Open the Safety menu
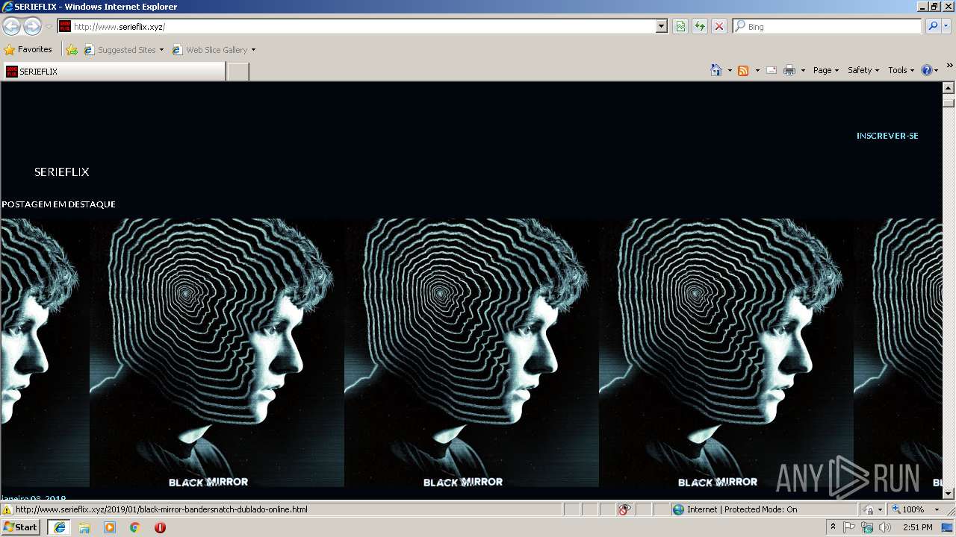956x537 pixels. tap(863, 70)
